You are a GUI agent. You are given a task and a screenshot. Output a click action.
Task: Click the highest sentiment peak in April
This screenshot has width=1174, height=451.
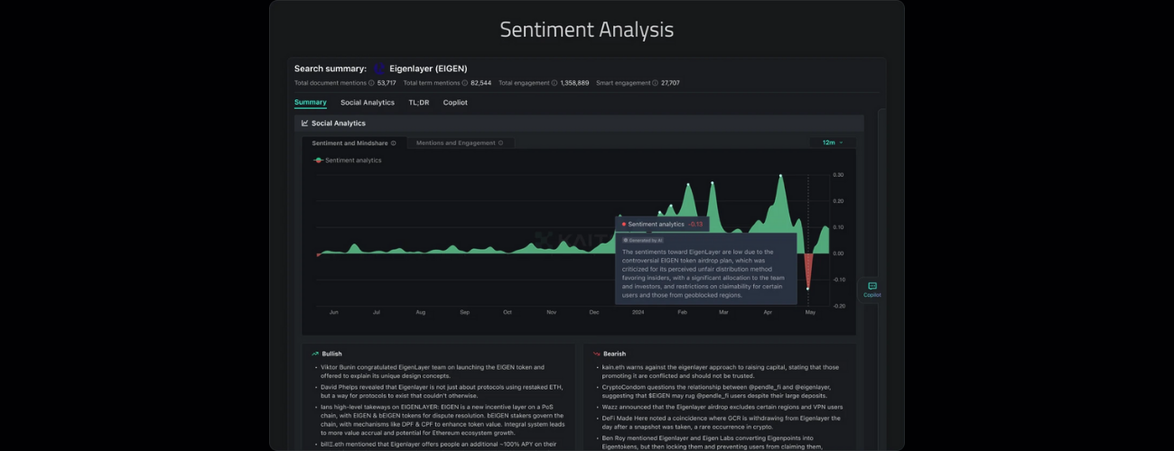pos(781,176)
